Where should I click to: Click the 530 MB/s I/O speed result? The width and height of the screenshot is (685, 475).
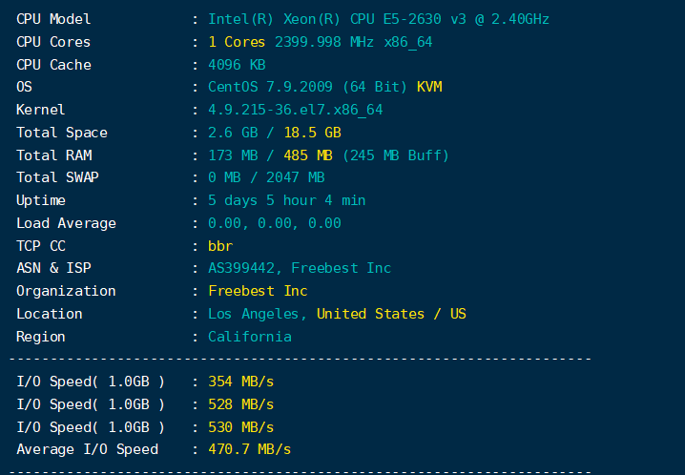240,427
